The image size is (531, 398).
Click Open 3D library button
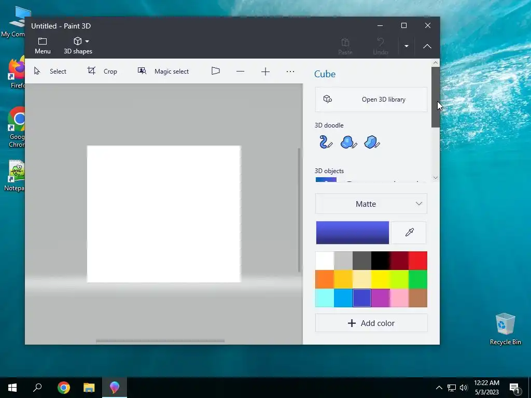click(371, 99)
